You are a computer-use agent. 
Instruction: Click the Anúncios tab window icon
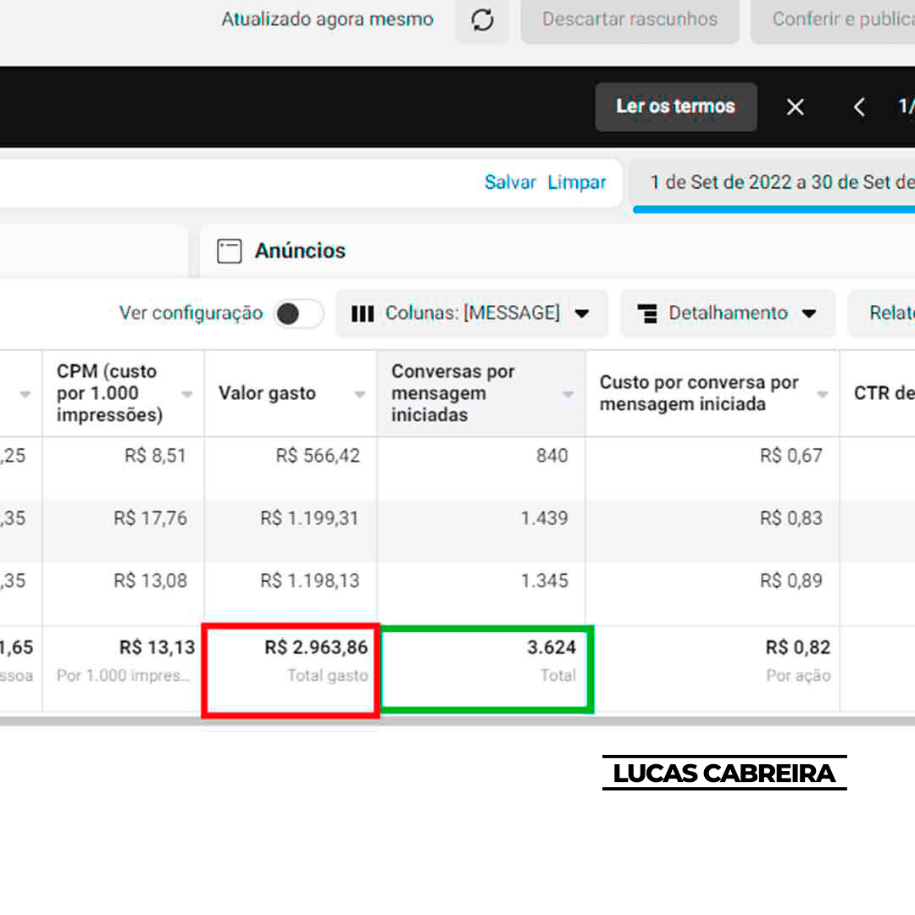pyautogui.click(x=229, y=252)
